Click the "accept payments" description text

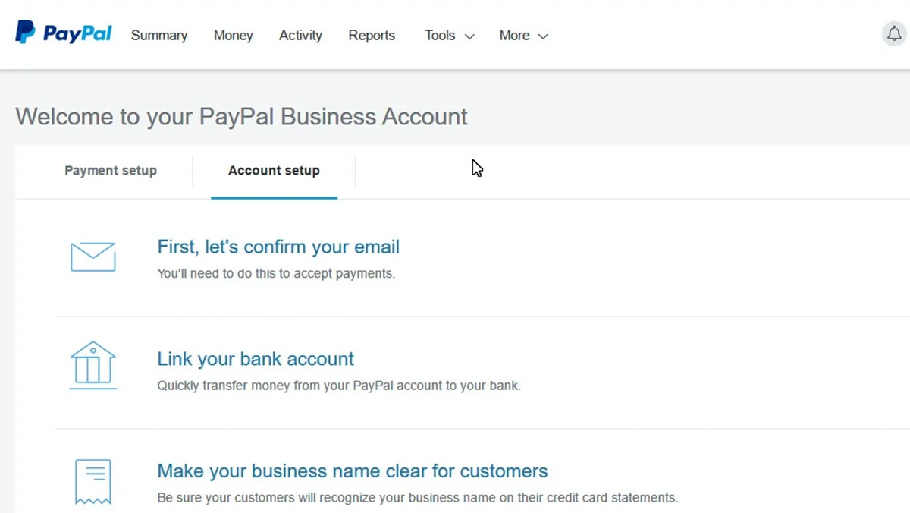(276, 273)
